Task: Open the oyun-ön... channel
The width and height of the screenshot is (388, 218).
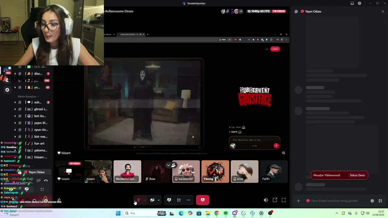Action: coord(34,130)
